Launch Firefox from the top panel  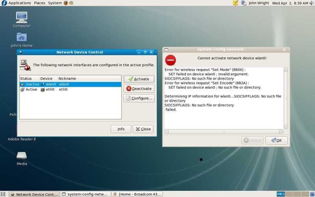[66, 3]
